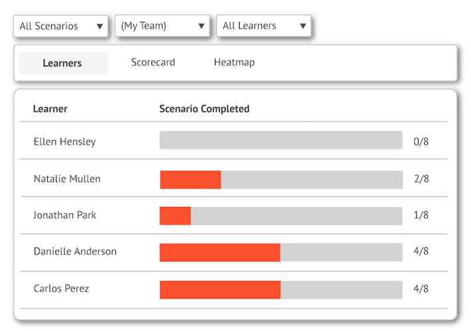The image size is (471, 331).
Task: Open Natalie Mullen's learner row
Action: [x=67, y=178]
